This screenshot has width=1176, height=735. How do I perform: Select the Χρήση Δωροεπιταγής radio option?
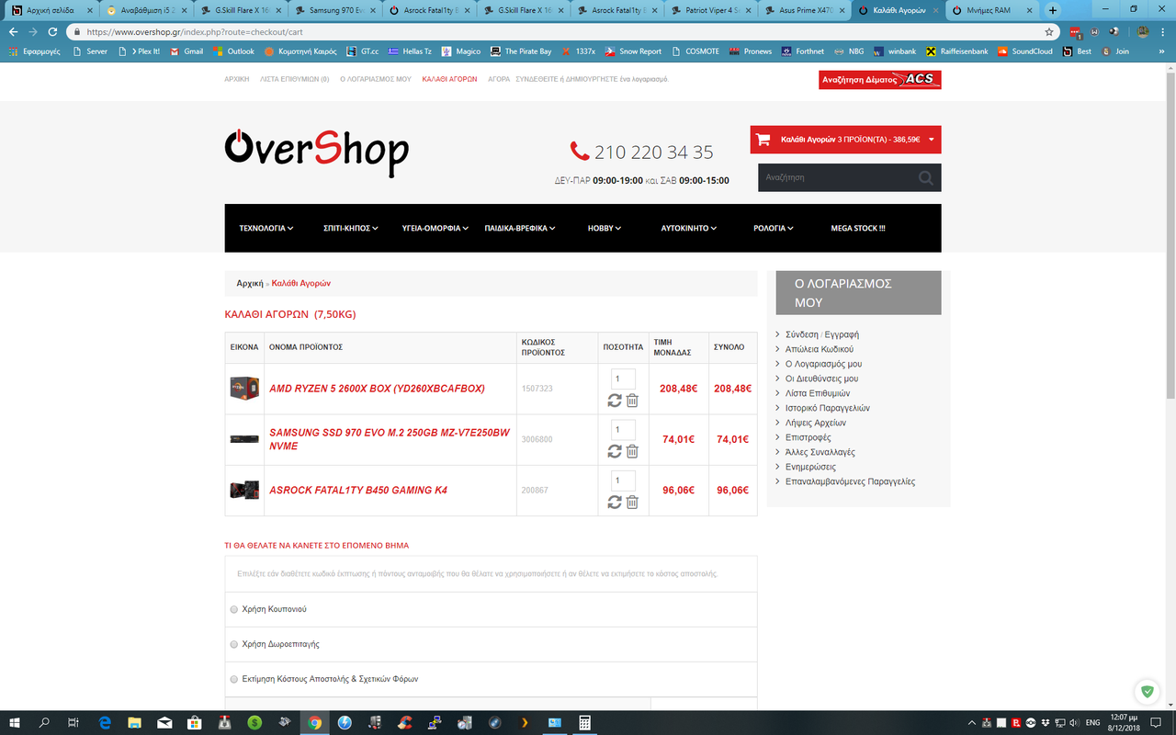(233, 644)
